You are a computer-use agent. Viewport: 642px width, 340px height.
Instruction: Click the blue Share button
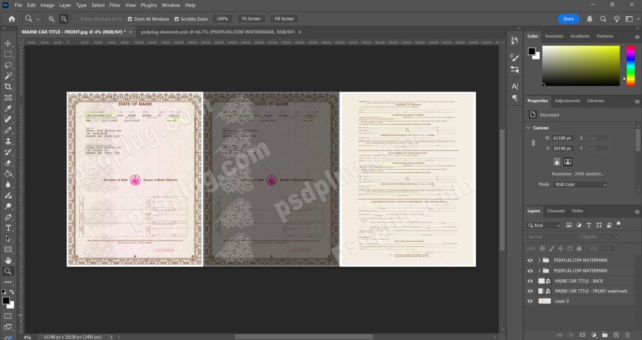[568, 19]
